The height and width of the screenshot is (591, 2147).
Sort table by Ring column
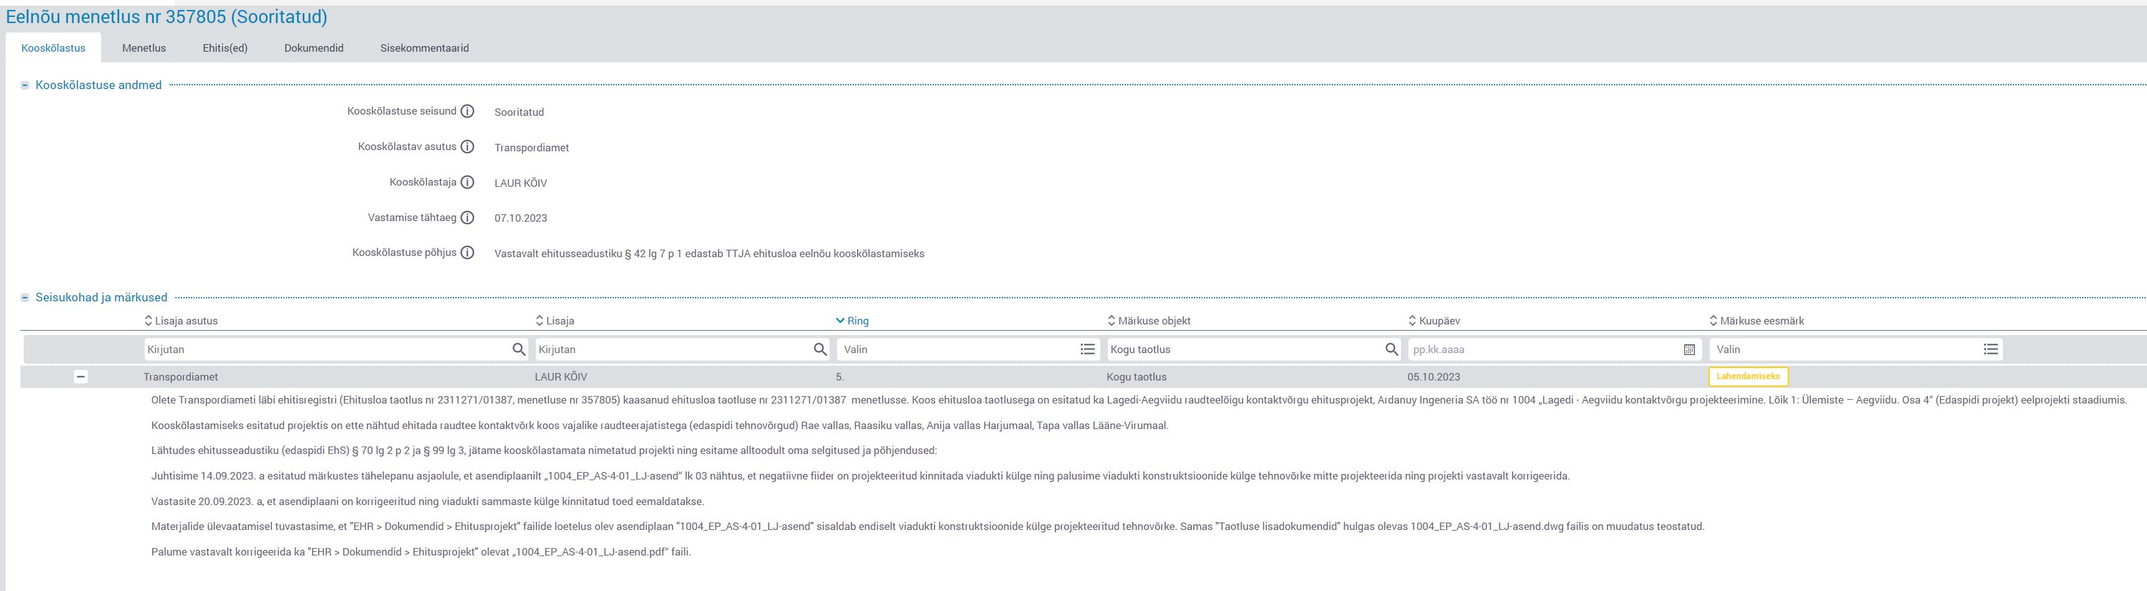click(852, 321)
